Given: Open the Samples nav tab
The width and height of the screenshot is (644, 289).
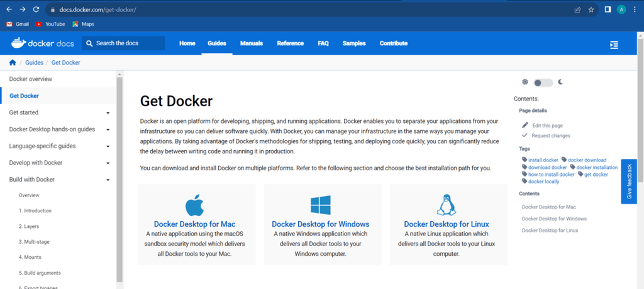Looking at the screenshot, I should pos(354,43).
